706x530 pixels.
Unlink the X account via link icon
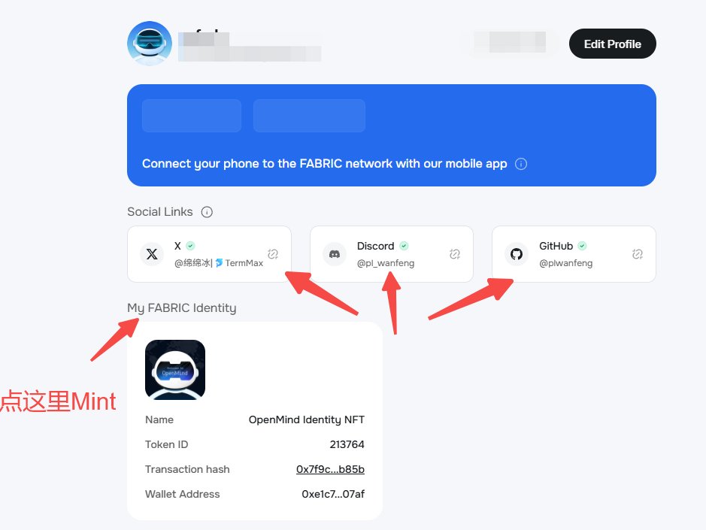click(273, 254)
